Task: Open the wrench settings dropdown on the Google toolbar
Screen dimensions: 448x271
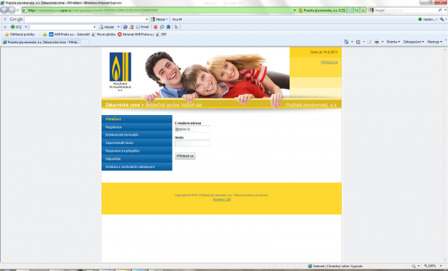Action: pyautogui.click(x=443, y=19)
